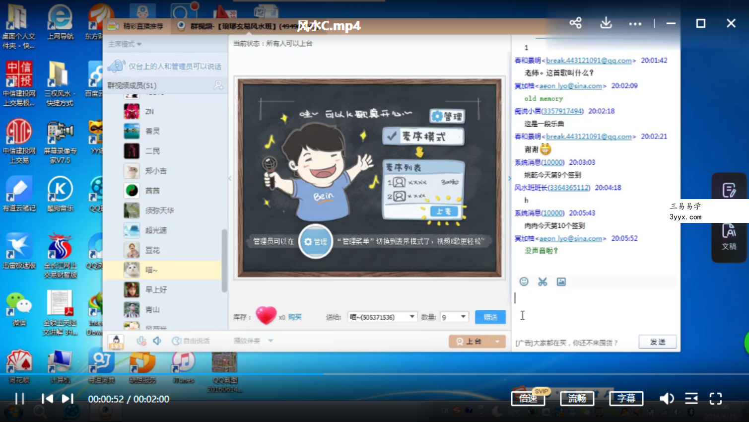Open the player's three-dot more menu
The width and height of the screenshot is (749, 422).
[635, 23]
